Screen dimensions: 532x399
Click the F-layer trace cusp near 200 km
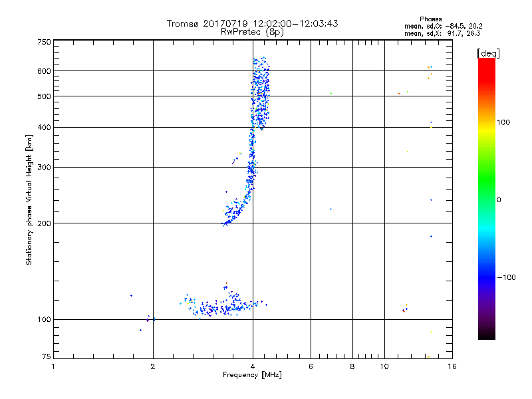(x=232, y=213)
